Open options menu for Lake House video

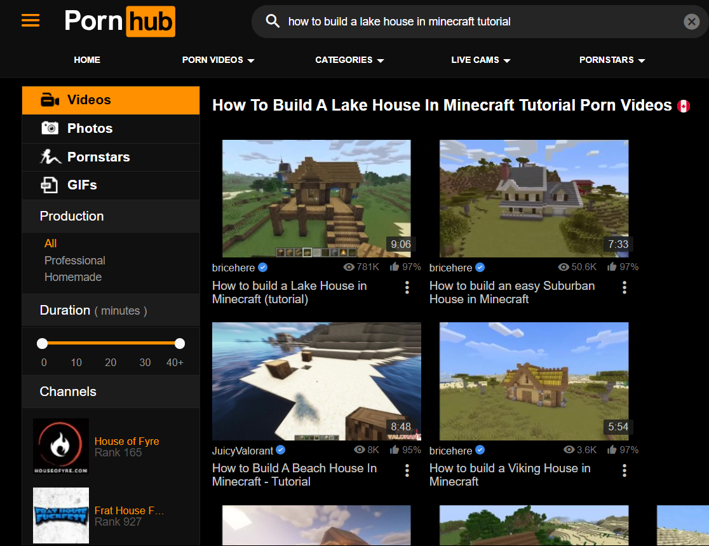tap(407, 288)
